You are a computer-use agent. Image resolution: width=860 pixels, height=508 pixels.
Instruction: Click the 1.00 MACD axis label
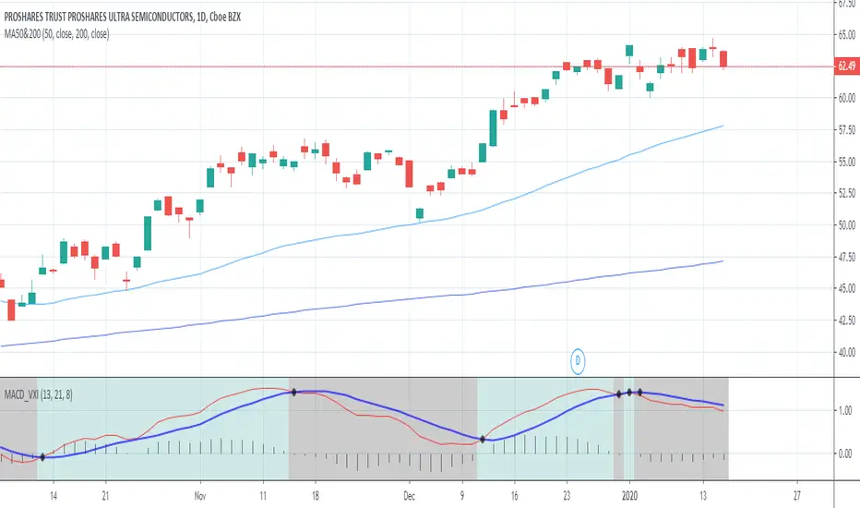(845, 410)
